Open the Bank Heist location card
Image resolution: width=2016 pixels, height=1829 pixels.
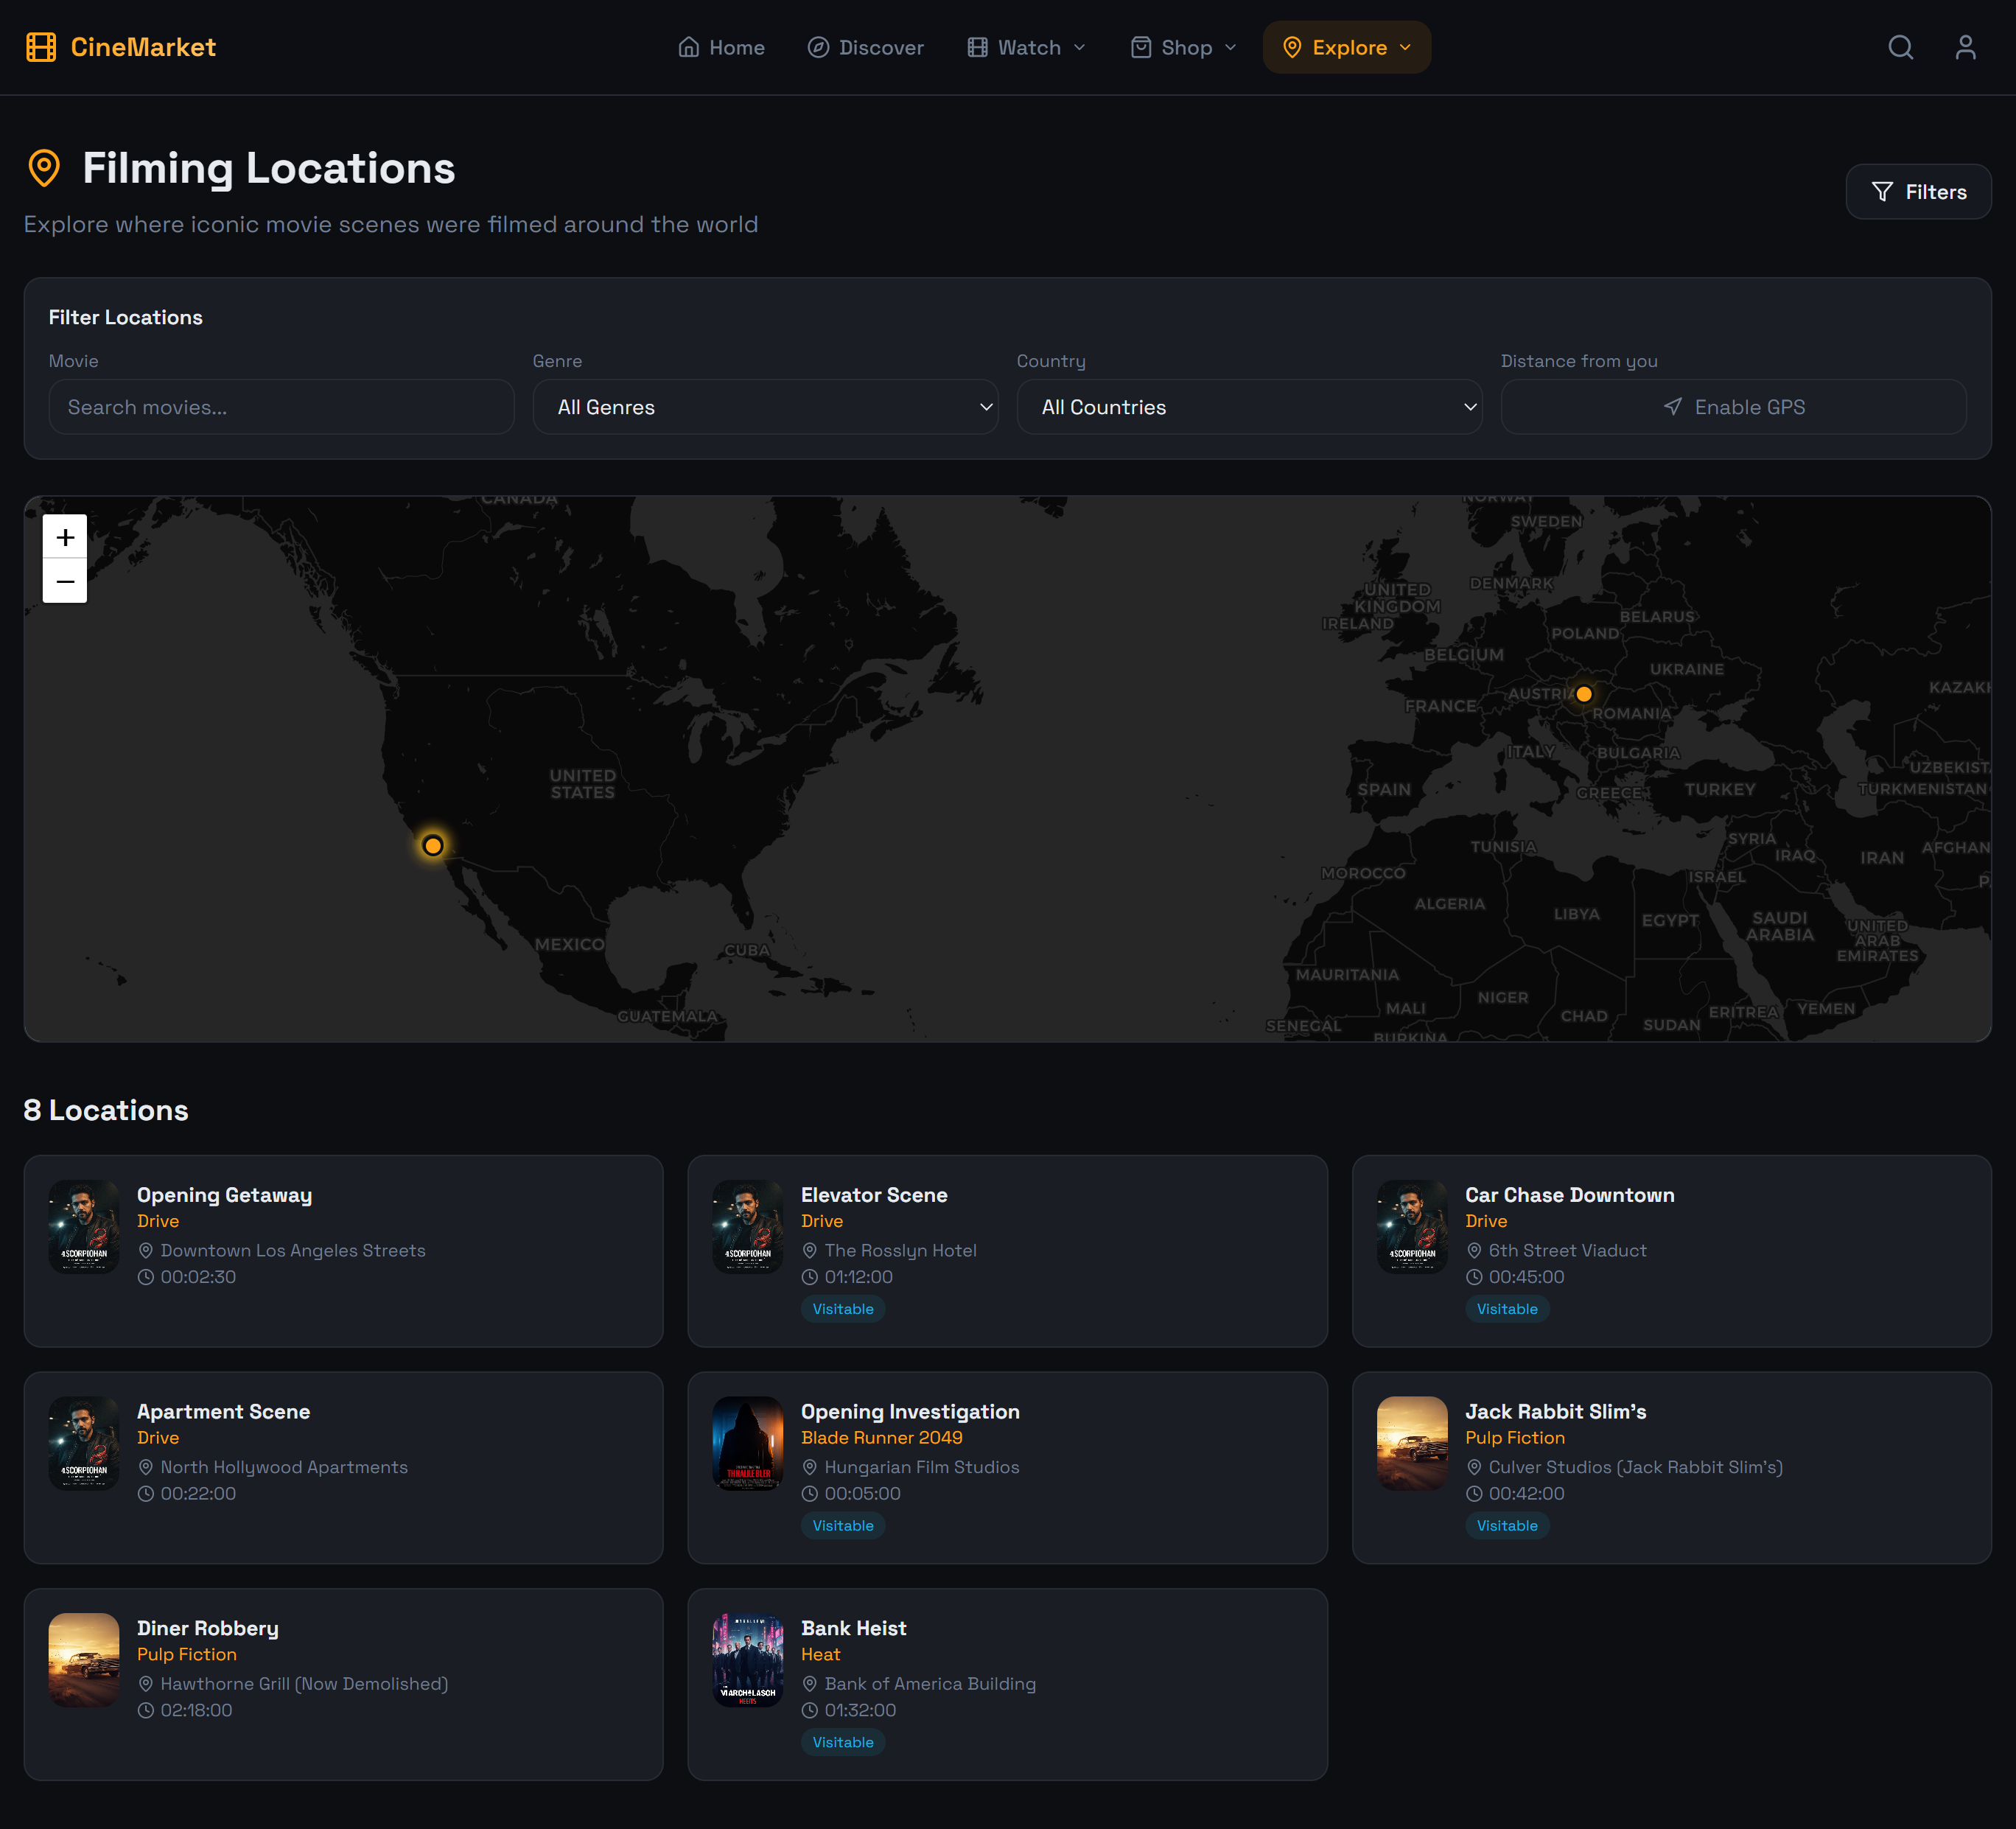coord(1007,1684)
